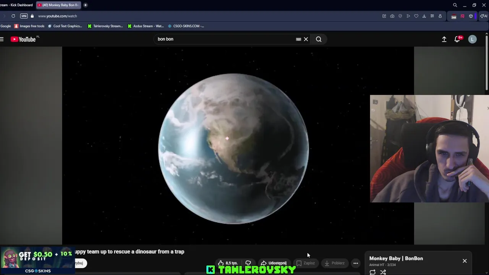Image resolution: width=489 pixels, height=275 pixels.
Task: Click the Monkey Baby | BonBon playlist title
Action: tap(396, 259)
